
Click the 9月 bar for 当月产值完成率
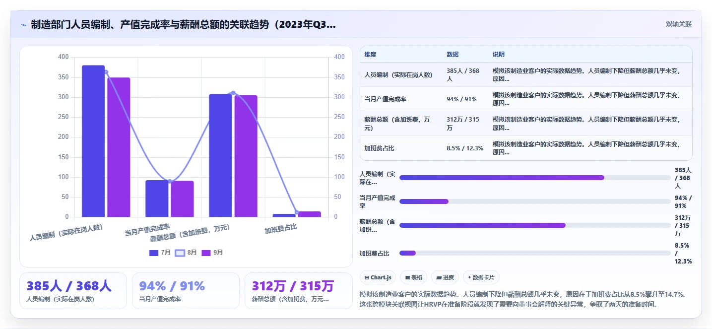coord(182,199)
